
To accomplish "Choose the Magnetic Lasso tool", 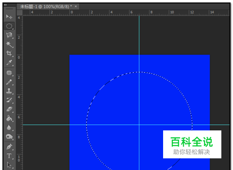I will point(9,35).
